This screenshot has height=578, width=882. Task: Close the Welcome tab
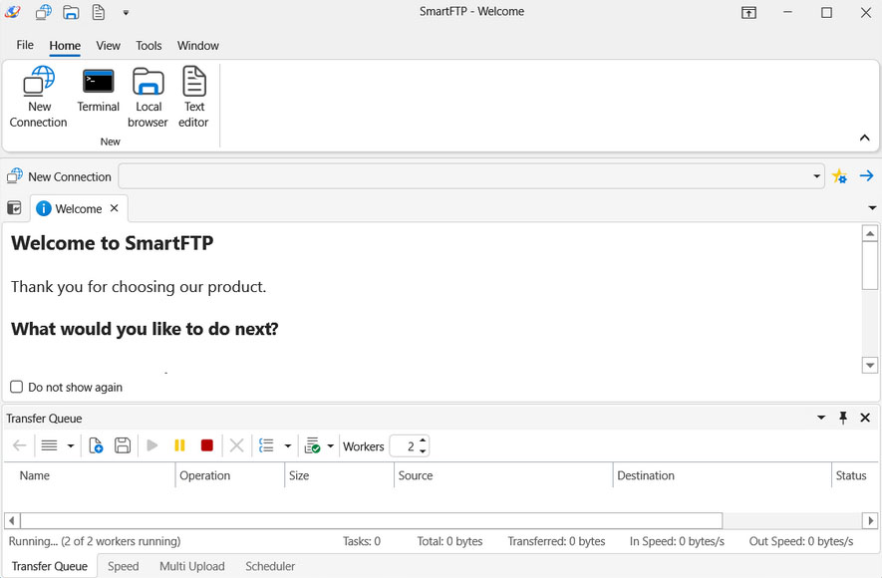tap(115, 208)
